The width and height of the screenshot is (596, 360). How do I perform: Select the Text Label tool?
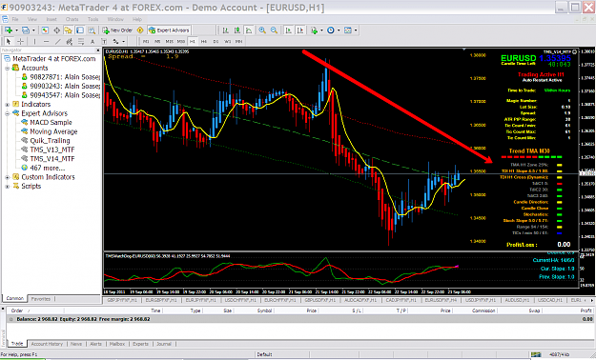click(x=104, y=41)
